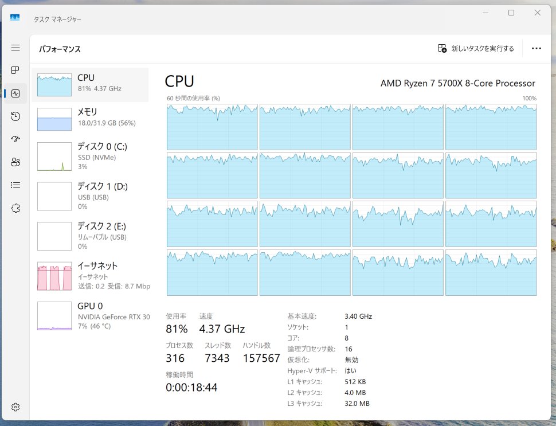
Task: Click the 100% graph scale label
Action: 530,98
